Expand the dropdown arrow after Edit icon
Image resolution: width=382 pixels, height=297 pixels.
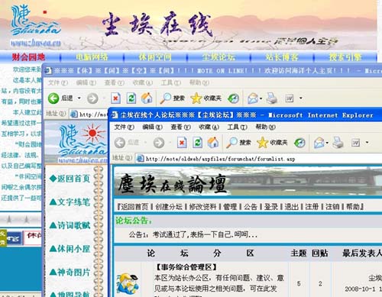pyautogui.click(x=367, y=143)
